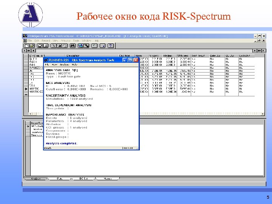Click the Print toolbar icon
This screenshot has width=272, height=204.
pos(40,46)
